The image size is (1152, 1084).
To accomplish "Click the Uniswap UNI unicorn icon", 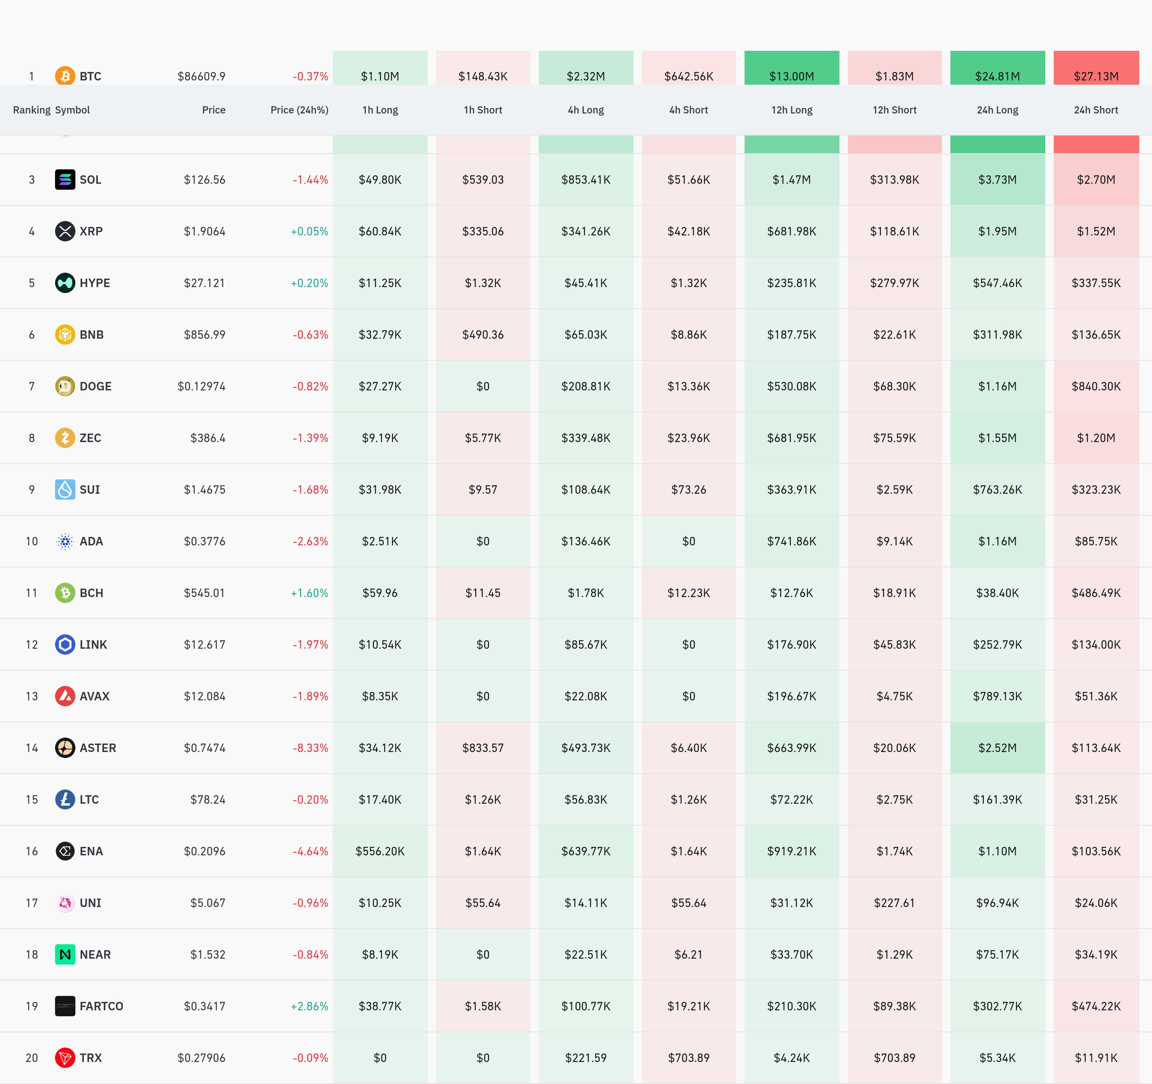I will (x=65, y=903).
